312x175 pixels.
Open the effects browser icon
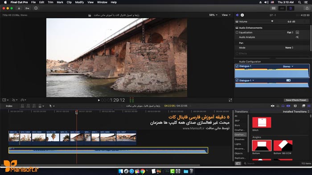[x=304, y=106]
